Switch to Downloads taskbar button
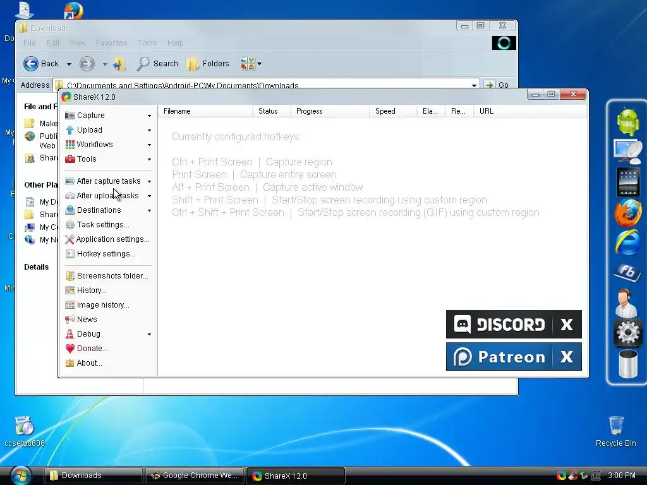This screenshot has height=485, width=647. click(x=94, y=476)
